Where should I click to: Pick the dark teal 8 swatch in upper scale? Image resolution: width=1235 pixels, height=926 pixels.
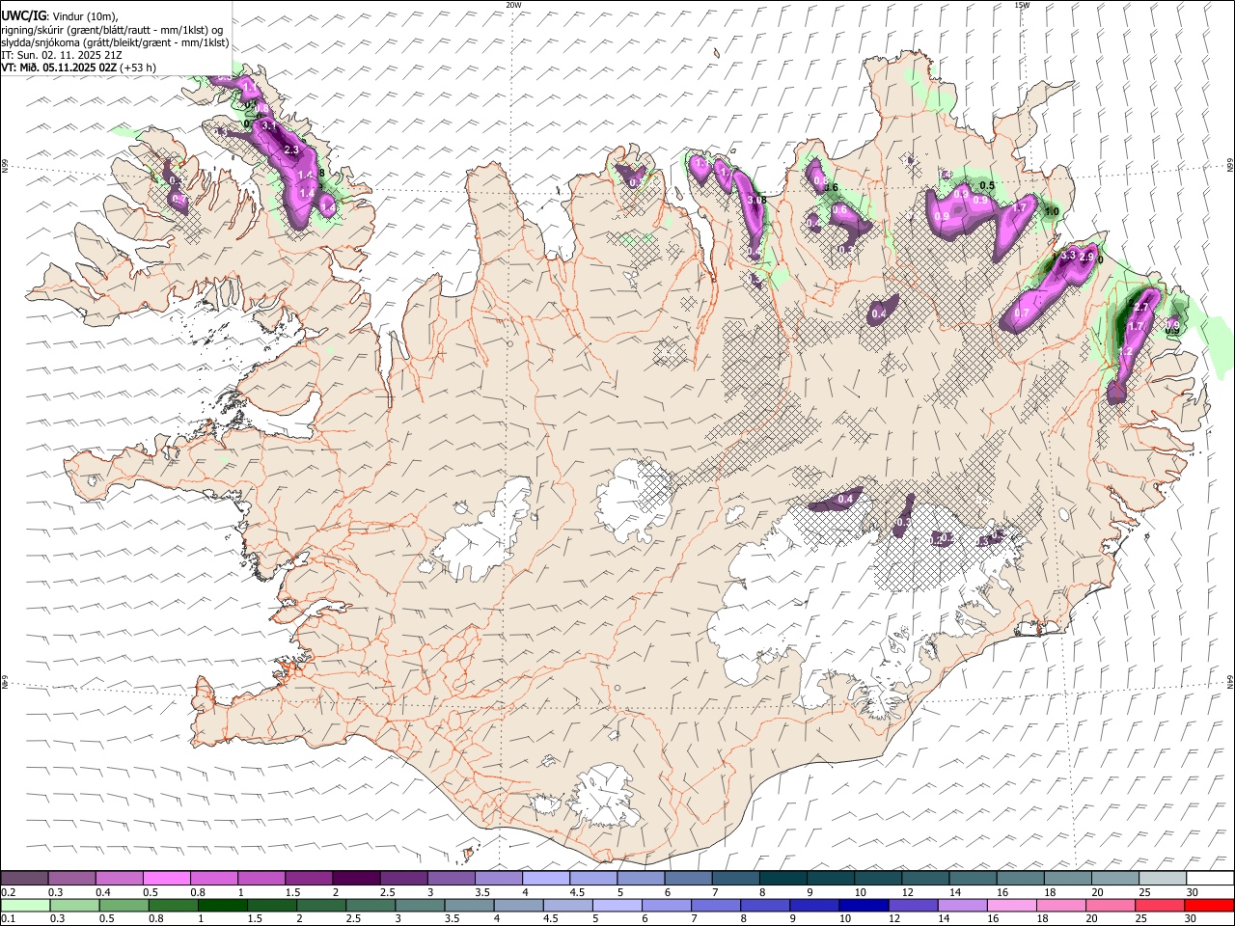coord(782,879)
